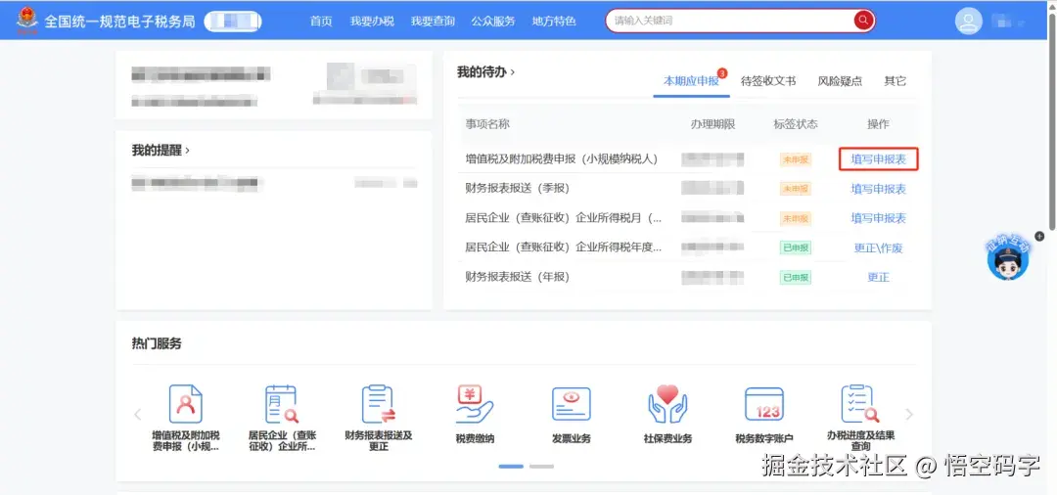Dismiss the small button beside the assistant mascot
This screenshot has height=495, width=1057.
(x=1039, y=237)
